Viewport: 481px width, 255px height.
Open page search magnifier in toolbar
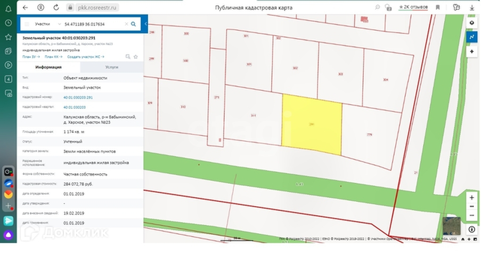pos(377,7)
